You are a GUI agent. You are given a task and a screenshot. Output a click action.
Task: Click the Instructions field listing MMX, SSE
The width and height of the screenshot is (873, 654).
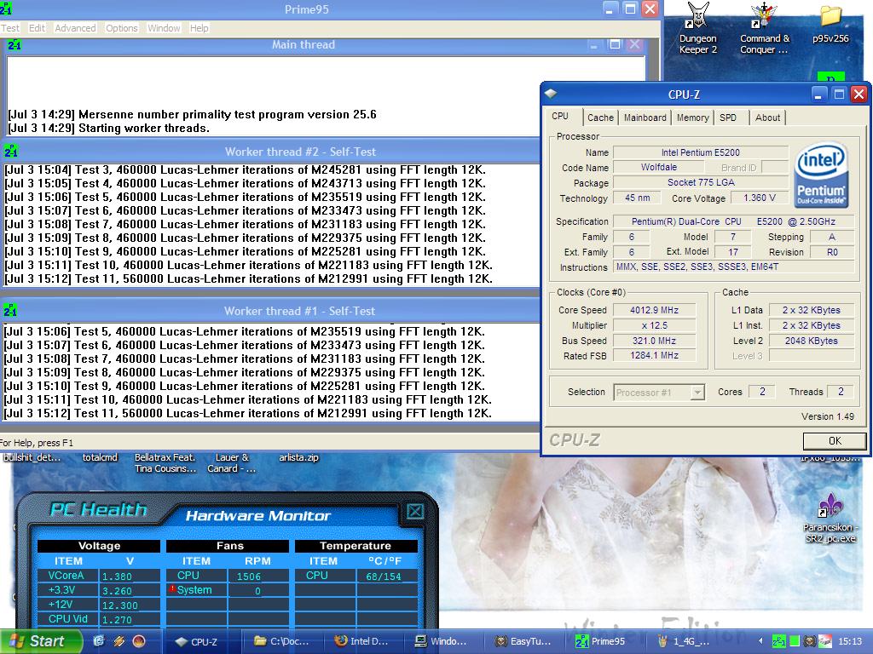point(734,267)
